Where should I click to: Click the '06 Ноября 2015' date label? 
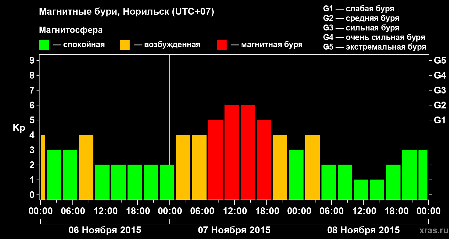[105, 230]
